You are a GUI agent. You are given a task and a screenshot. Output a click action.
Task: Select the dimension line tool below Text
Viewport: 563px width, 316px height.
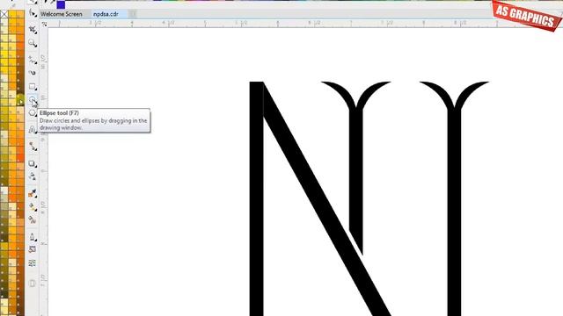click(33, 147)
